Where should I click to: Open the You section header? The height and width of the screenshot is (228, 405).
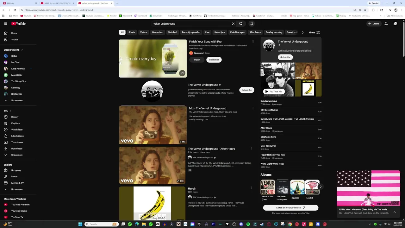click(8, 111)
